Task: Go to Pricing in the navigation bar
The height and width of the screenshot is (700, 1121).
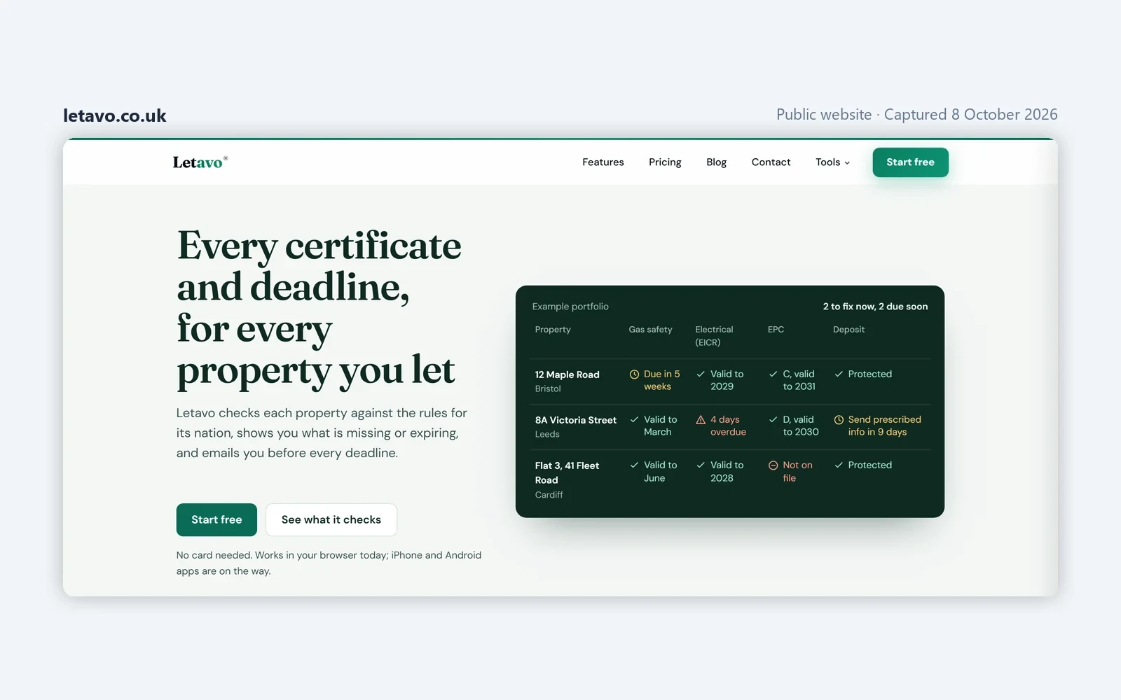Action: [x=665, y=162]
